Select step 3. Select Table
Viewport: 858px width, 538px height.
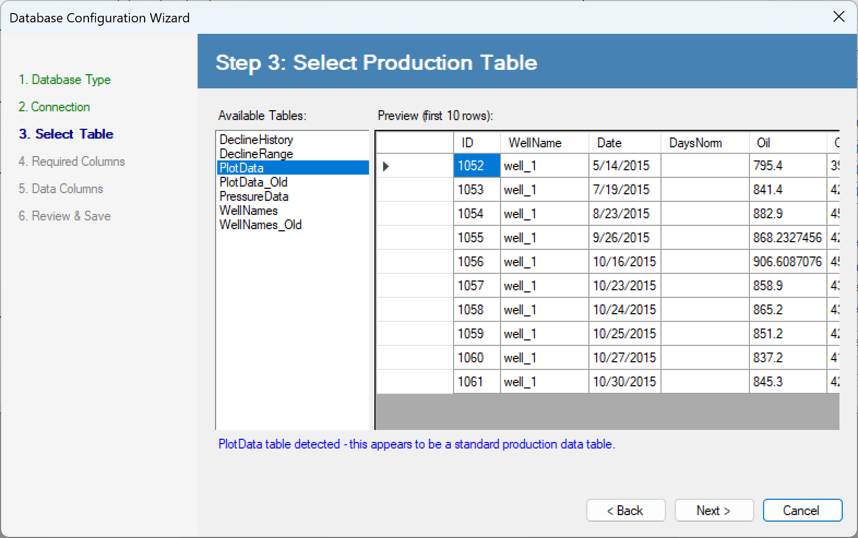pyautogui.click(x=66, y=134)
